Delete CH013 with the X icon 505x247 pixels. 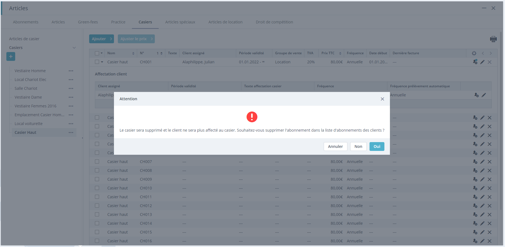point(490,215)
